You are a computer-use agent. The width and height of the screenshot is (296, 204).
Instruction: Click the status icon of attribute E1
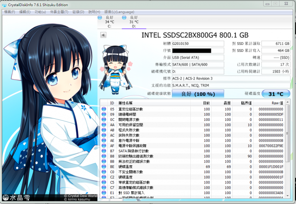point(104,192)
